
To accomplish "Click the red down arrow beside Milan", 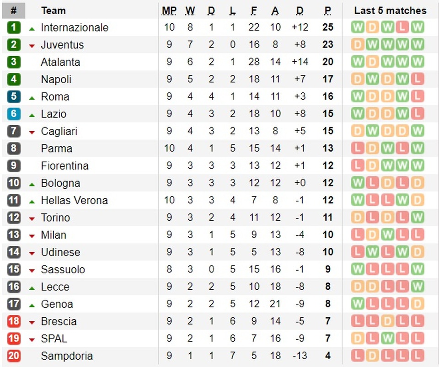I will (32, 236).
